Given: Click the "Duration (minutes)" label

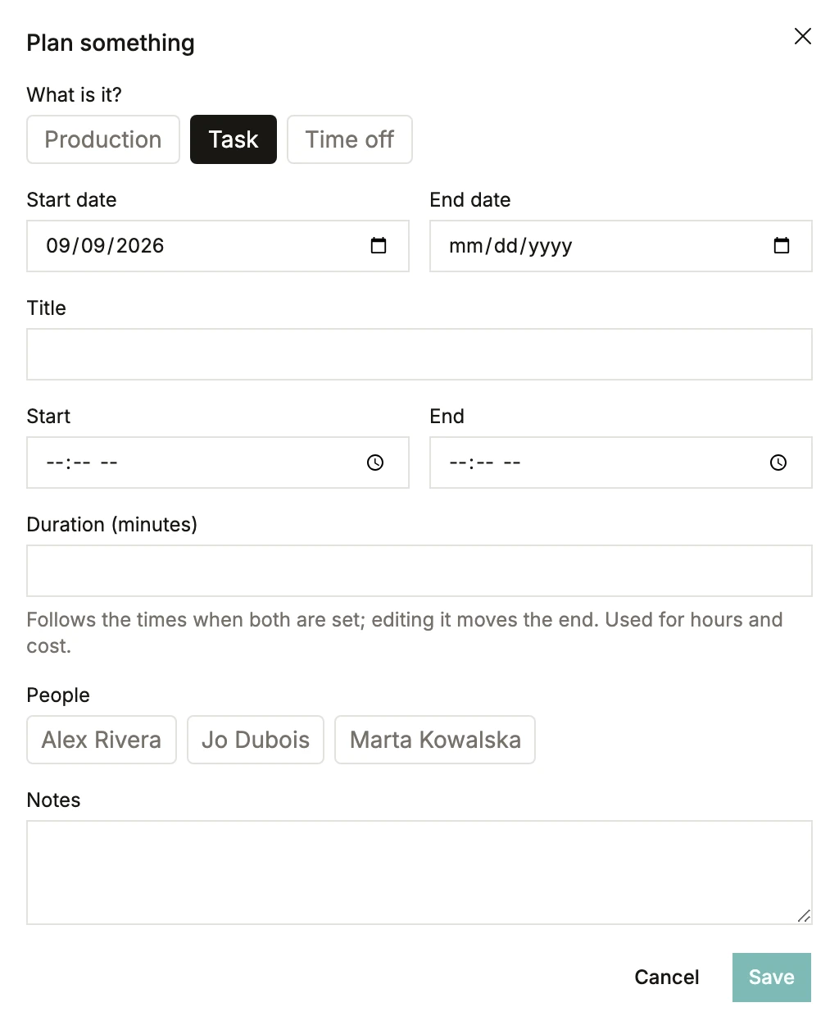Looking at the screenshot, I should (112, 525).
